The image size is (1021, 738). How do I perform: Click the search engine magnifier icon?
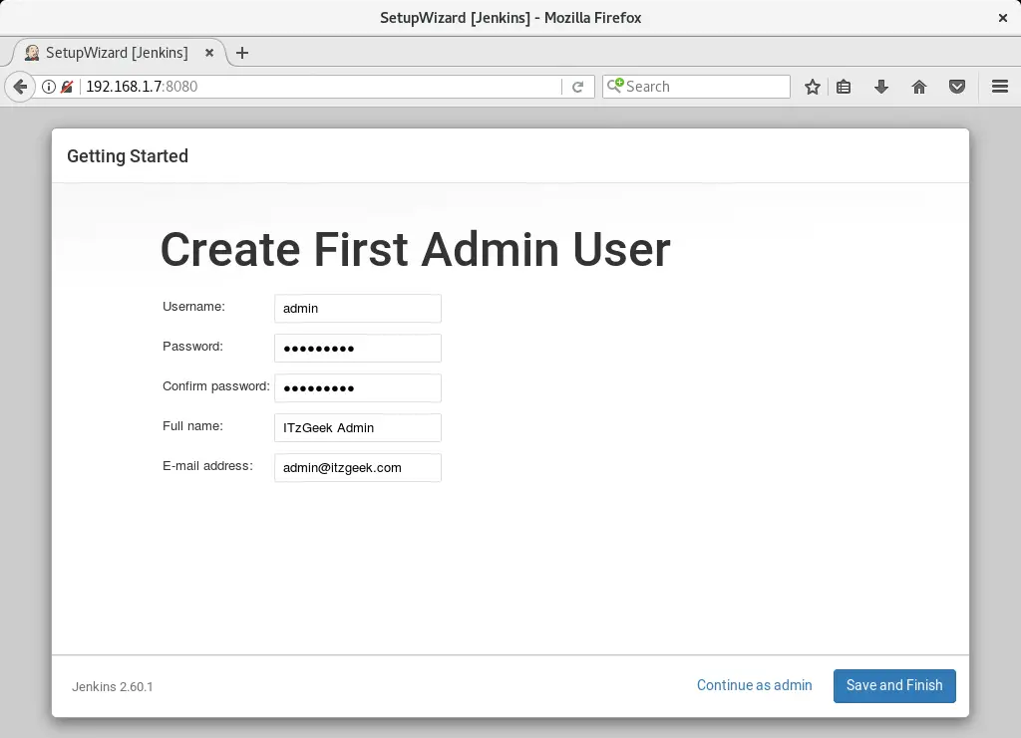coord(614,86)
